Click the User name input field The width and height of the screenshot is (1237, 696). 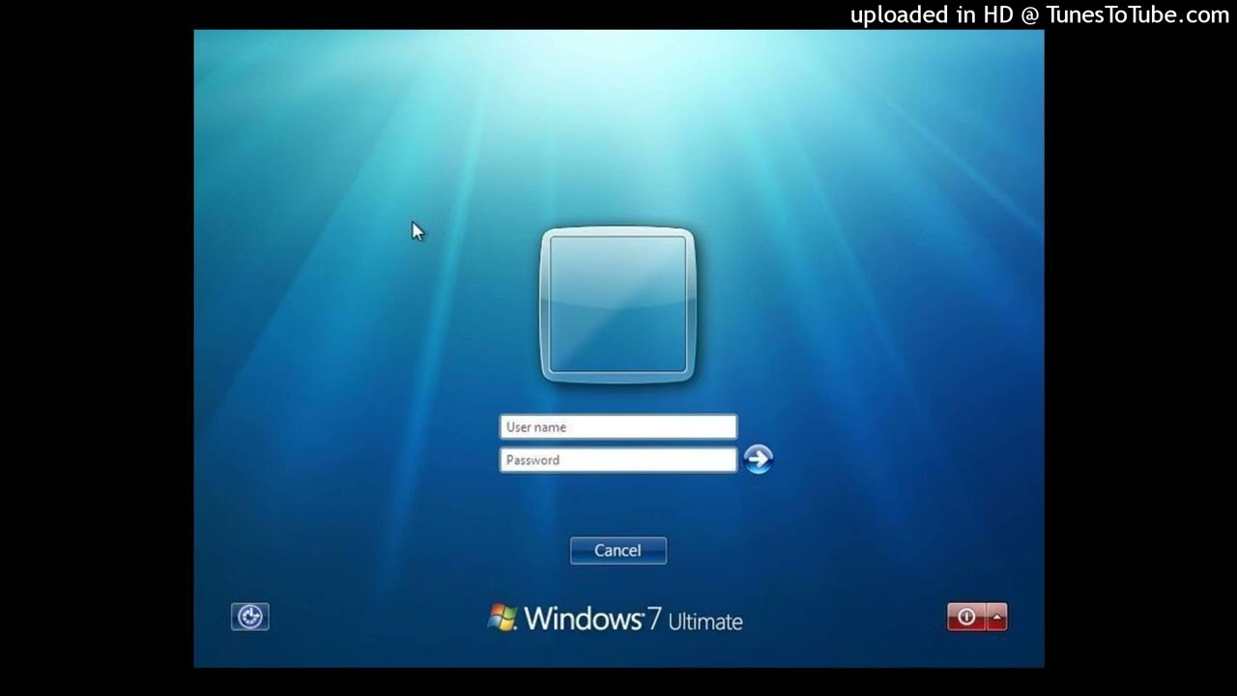point(618,427)
